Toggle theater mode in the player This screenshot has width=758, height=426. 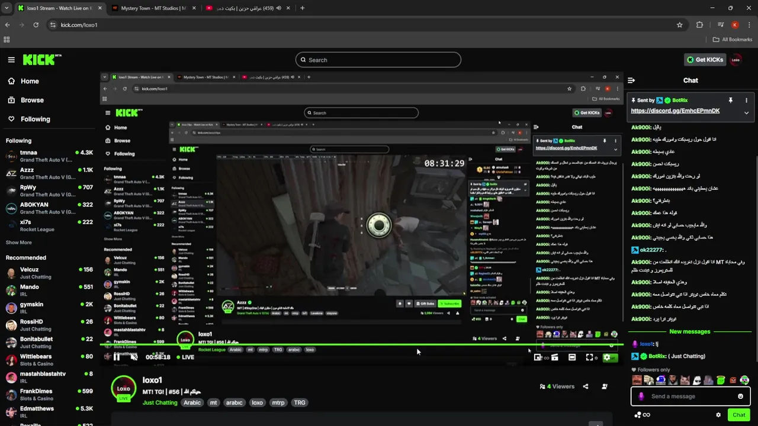[572, 357]
